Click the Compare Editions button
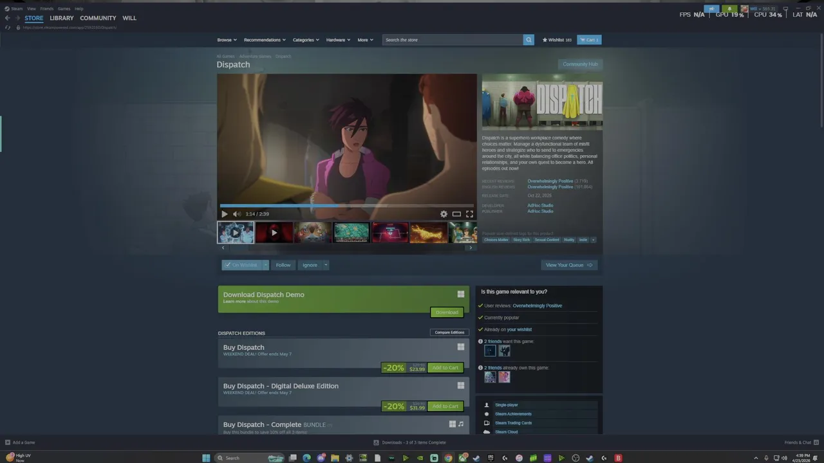Viewport: 824px width, 463px height. click(449, 332)
